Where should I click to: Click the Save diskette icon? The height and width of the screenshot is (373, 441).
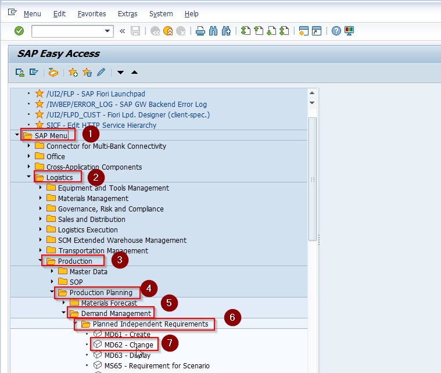[x=135, y=31]
